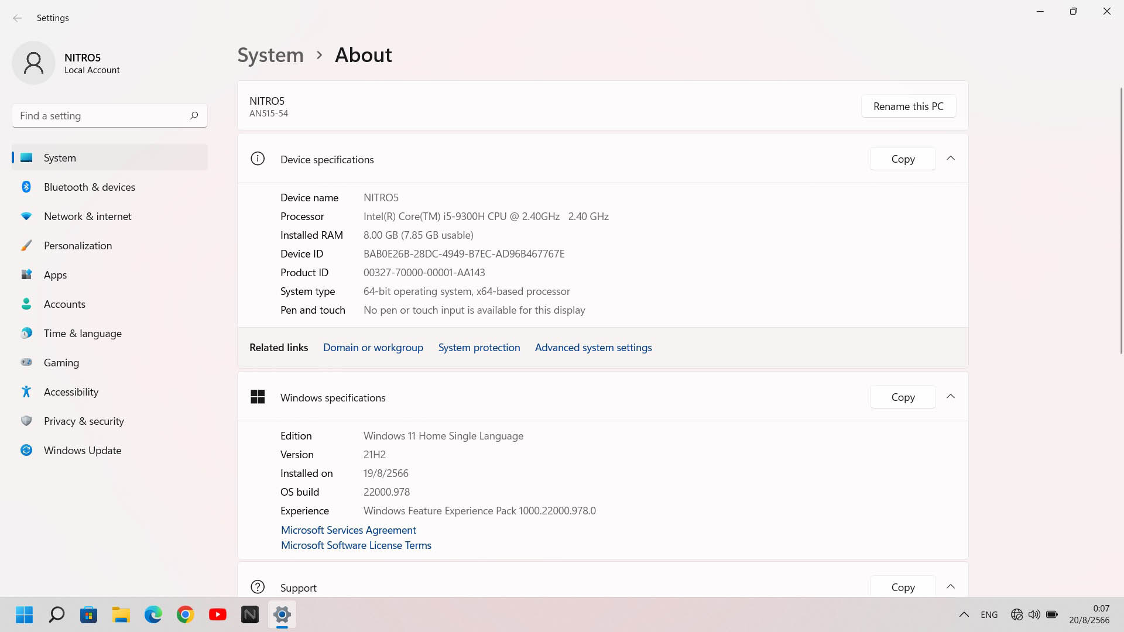Focus the Find a setting field
The image size is (1124, 632).
click(x=109, y=116)
